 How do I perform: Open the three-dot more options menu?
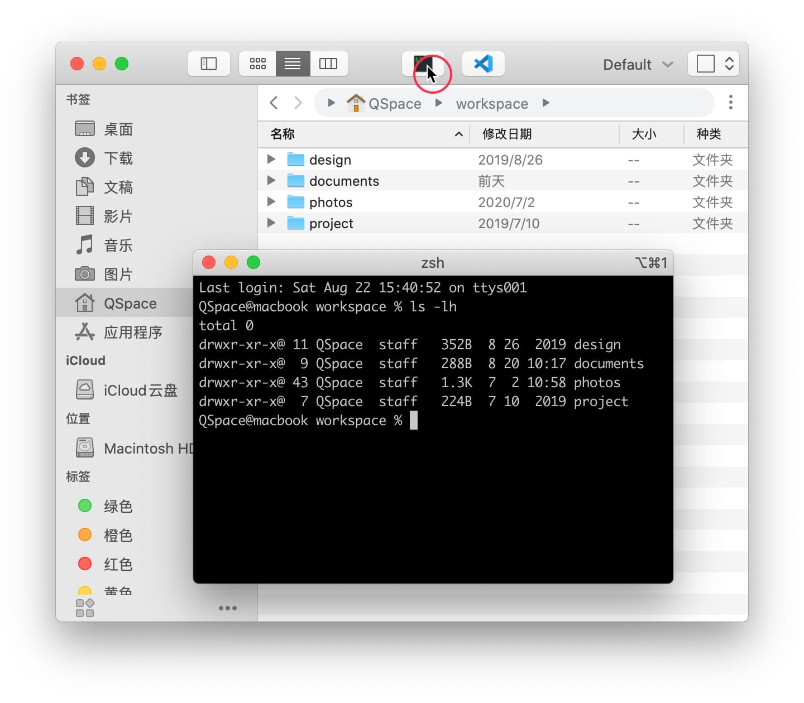(730, 102)
